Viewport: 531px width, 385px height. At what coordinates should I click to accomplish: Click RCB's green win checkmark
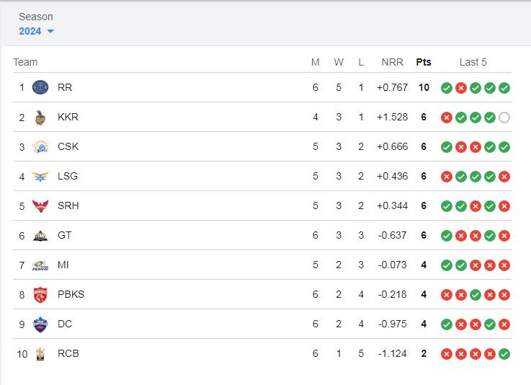point(504,354)
